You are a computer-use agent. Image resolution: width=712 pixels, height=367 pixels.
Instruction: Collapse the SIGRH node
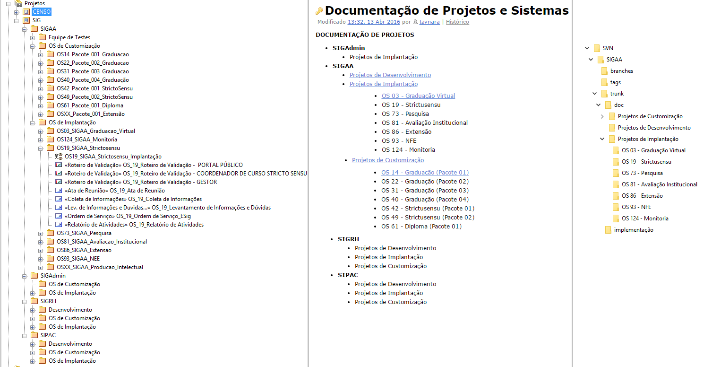tap(25, 301)
